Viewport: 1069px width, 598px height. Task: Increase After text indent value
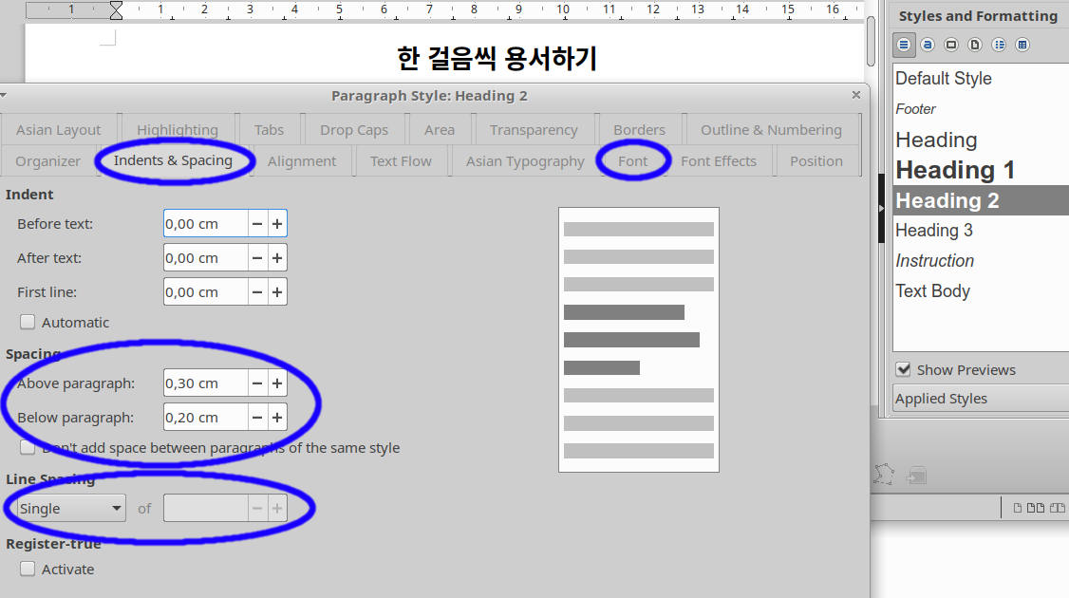[x=277, y=258]
